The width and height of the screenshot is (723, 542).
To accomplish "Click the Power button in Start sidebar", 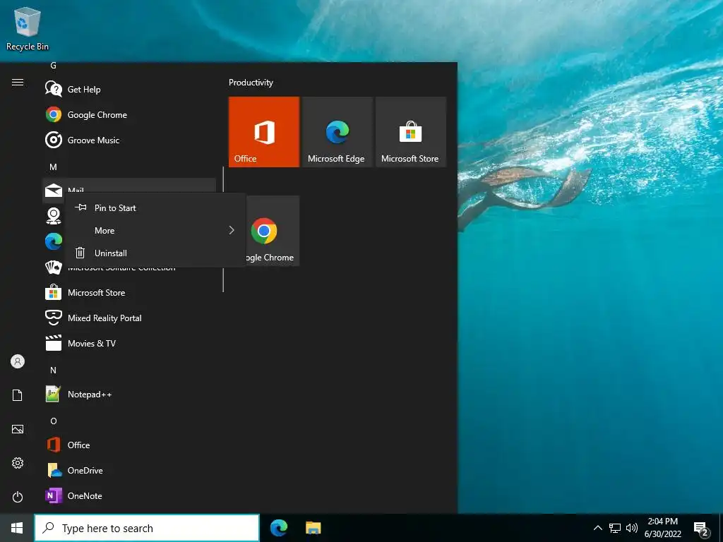I will 18,497.
